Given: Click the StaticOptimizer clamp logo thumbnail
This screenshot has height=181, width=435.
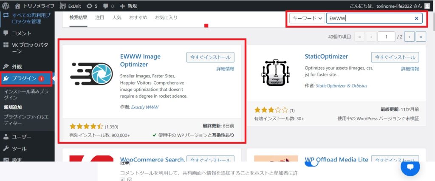Looking at the screenshot, I should point(275,73).
